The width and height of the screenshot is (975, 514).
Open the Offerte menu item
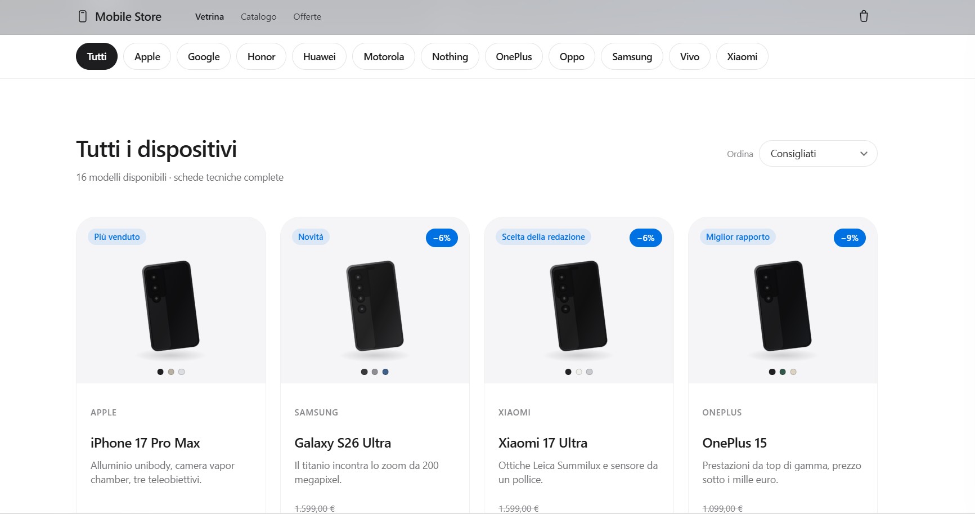[x=307, y=17]
